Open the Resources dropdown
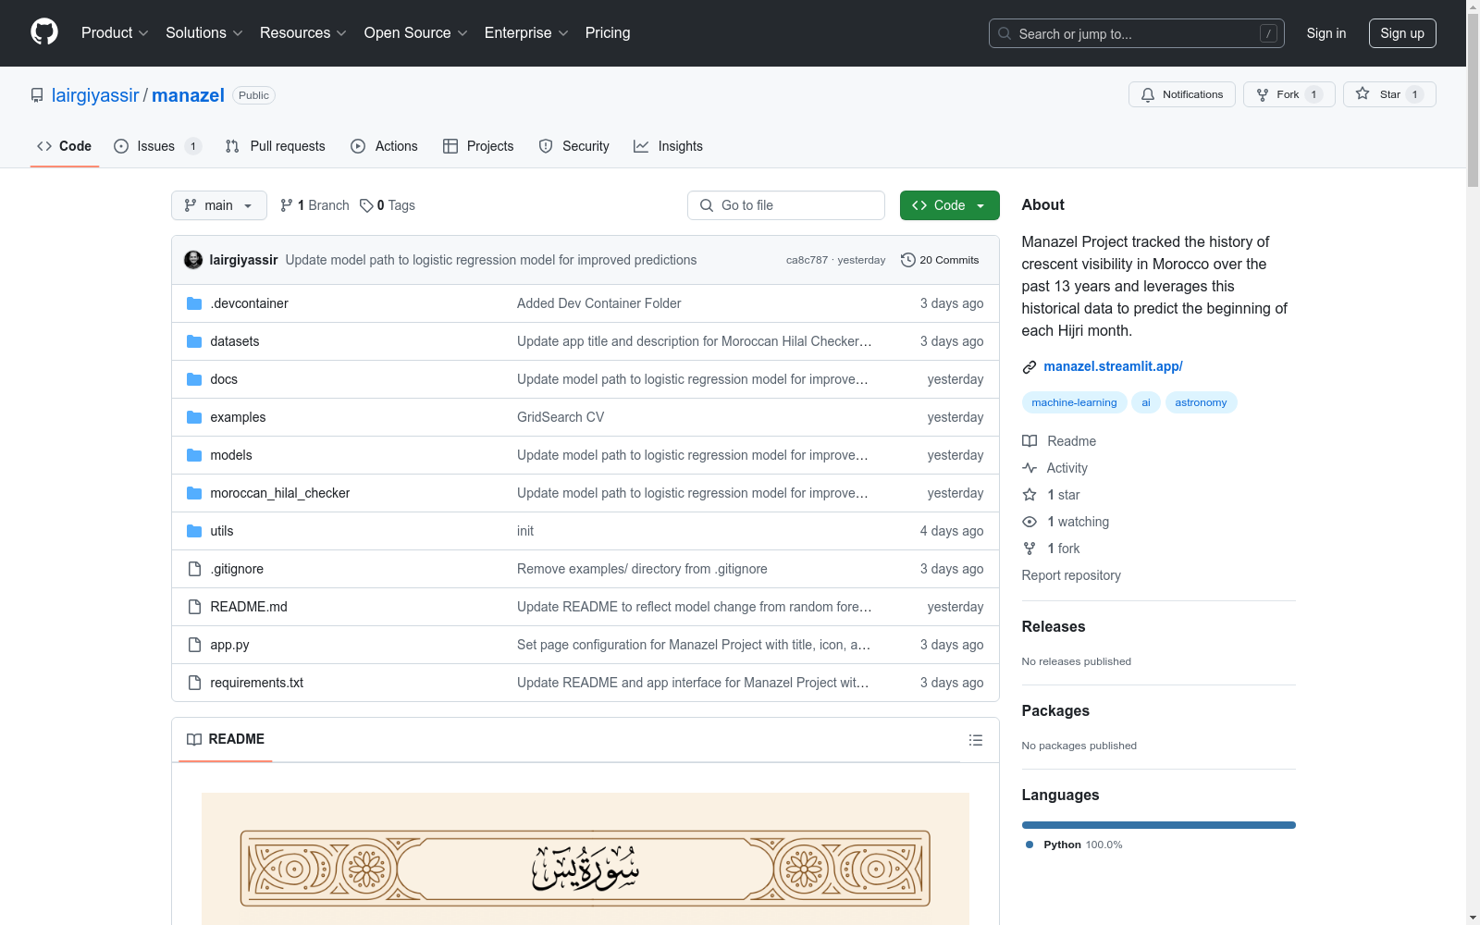Screen dimensions: 1480x925 tap(303, 33)
